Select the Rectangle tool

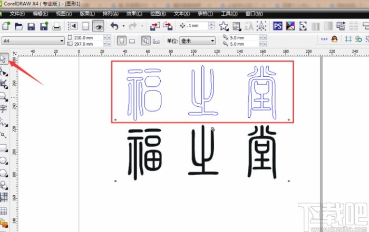coord(4,148)
